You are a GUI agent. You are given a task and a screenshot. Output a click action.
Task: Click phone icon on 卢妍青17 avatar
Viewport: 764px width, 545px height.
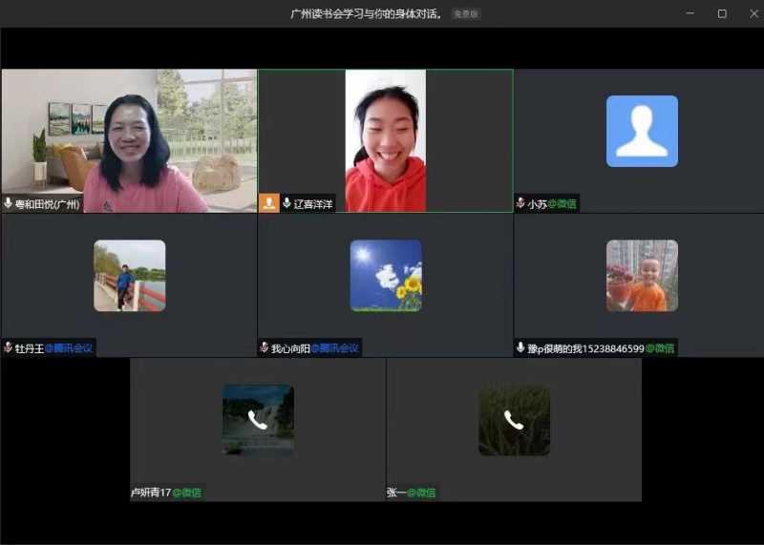coord(257,419)
